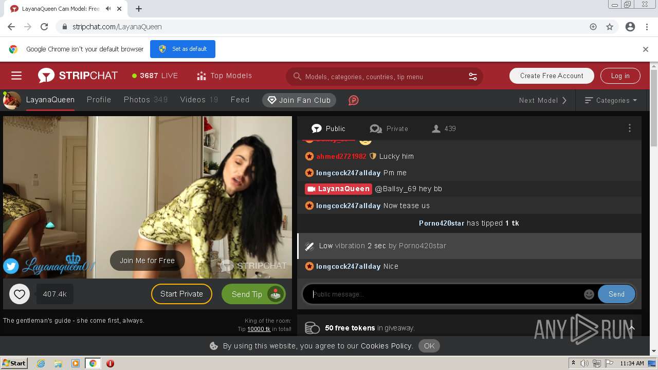Open the Cookies Policy link
The image size is (658, 370).
[387, 346]
